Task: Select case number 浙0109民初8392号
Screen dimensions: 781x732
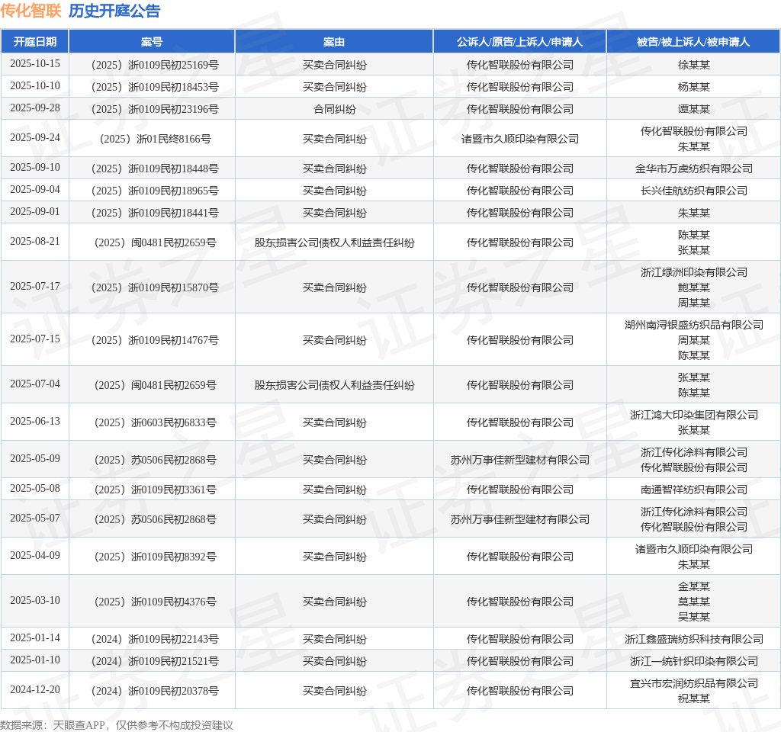Action: point(155,557)
